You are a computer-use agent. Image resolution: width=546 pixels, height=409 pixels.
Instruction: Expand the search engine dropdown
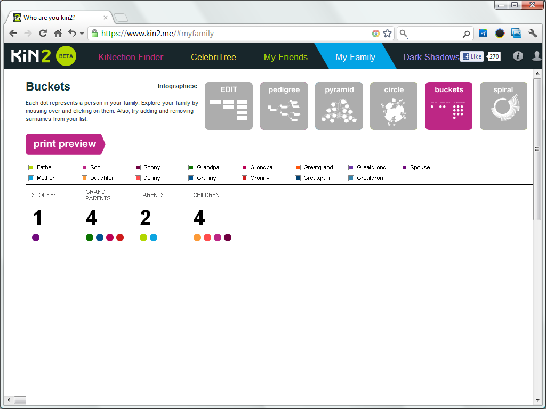[x=404, y=34]
